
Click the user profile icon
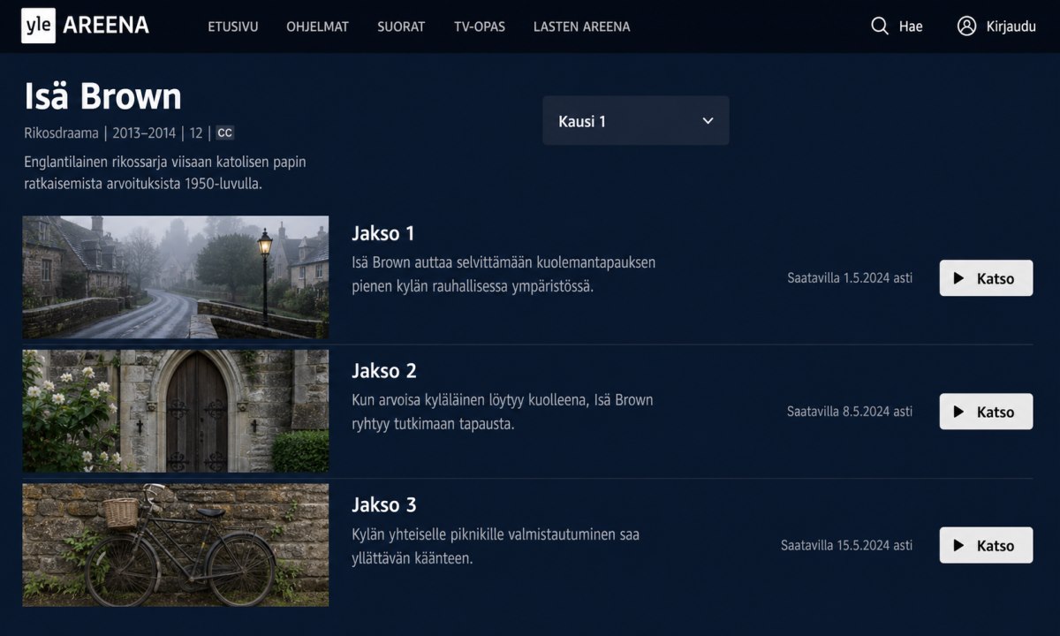[966, 26]
